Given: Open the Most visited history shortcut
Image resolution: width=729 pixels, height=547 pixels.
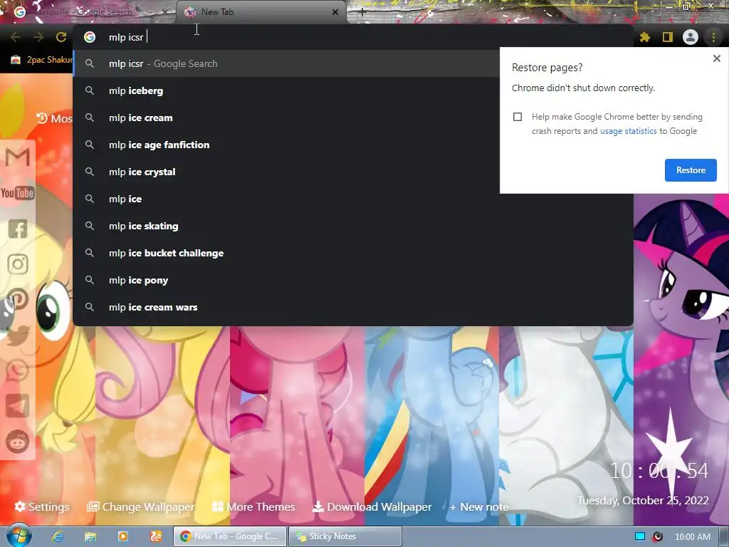Looking at the screenshot, I should (x=54, y=119).
